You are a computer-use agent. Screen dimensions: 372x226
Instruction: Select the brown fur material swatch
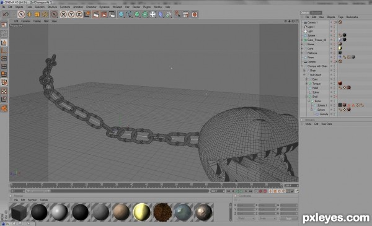[162, 212]
